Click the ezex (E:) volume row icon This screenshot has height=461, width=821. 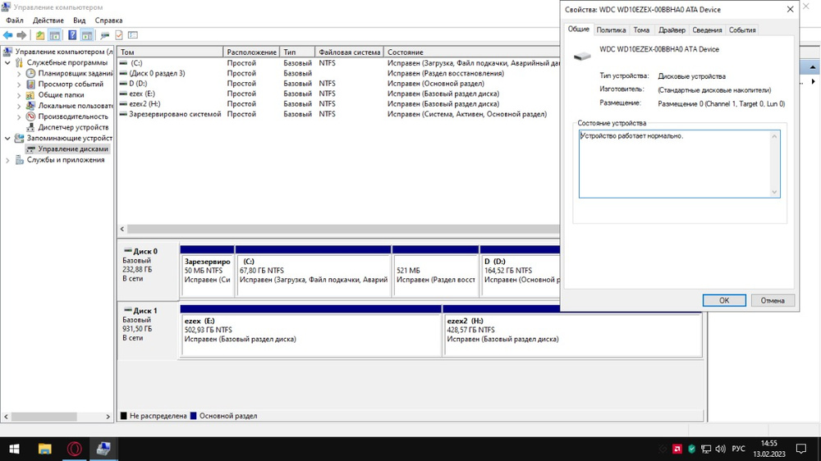(x=123, y=94)
